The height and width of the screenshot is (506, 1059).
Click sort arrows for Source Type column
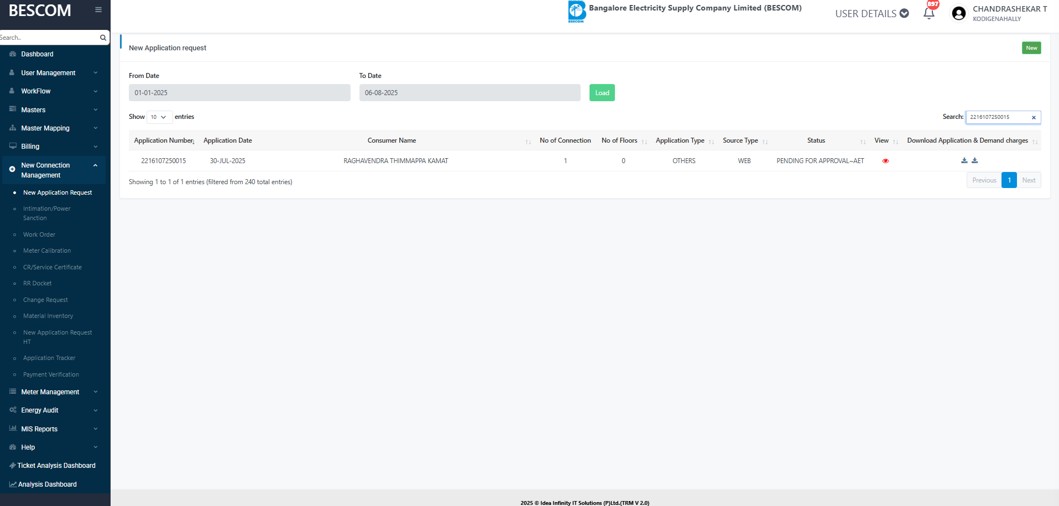[x=765, y=142]
